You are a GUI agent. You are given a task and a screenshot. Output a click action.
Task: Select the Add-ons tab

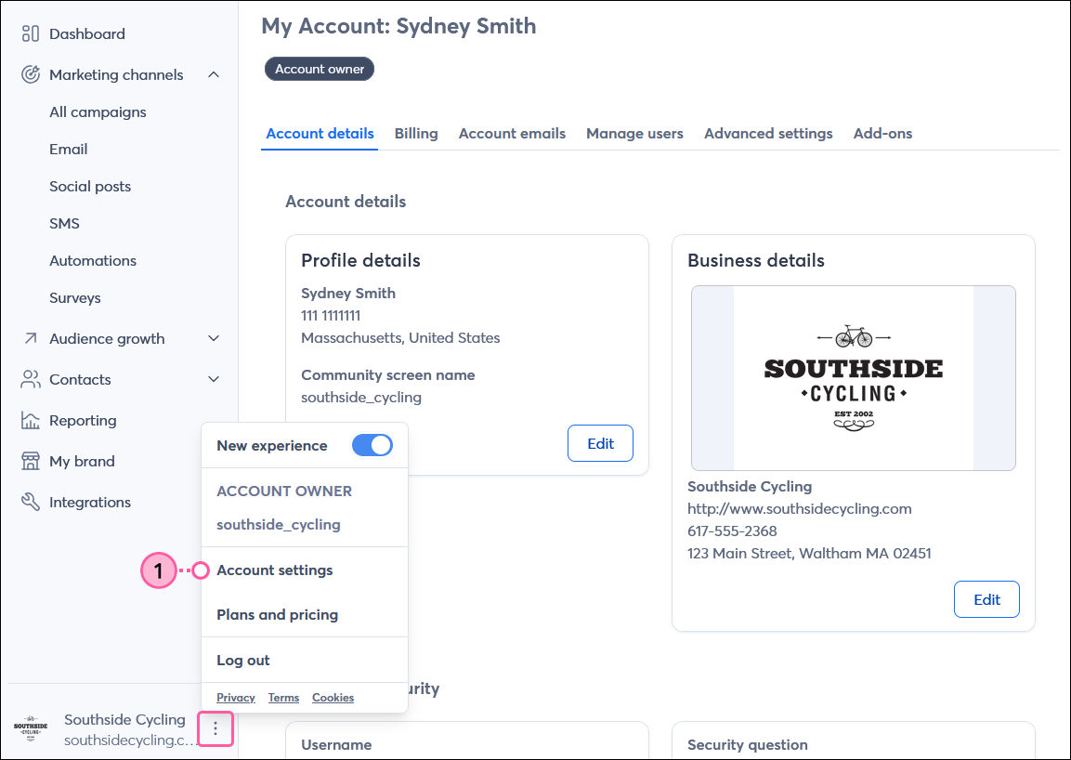882,133
